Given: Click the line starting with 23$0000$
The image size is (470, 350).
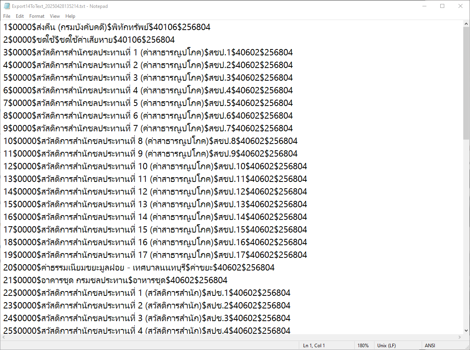Looking at the screenshot, I should click(x=147, y=305).
